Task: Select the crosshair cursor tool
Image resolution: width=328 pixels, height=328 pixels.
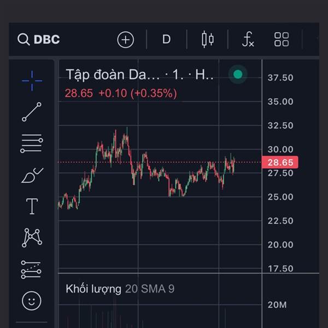Action: (32, 80)
